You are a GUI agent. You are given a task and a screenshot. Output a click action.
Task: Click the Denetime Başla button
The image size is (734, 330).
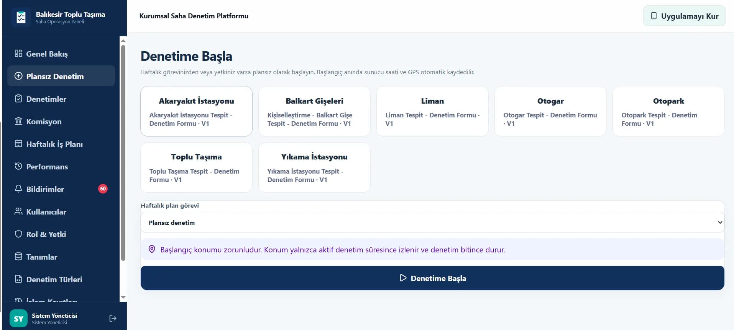(x=432, y=278)
